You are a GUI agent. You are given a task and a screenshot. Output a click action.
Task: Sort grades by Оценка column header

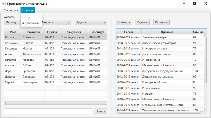point(198,32)
